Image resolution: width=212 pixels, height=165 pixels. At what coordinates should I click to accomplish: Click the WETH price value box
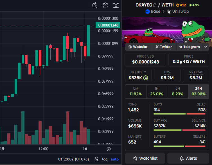(189, 60)
